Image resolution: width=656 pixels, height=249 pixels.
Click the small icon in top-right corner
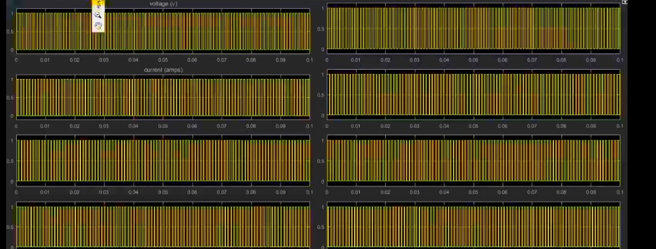click(x=624, y=2)
